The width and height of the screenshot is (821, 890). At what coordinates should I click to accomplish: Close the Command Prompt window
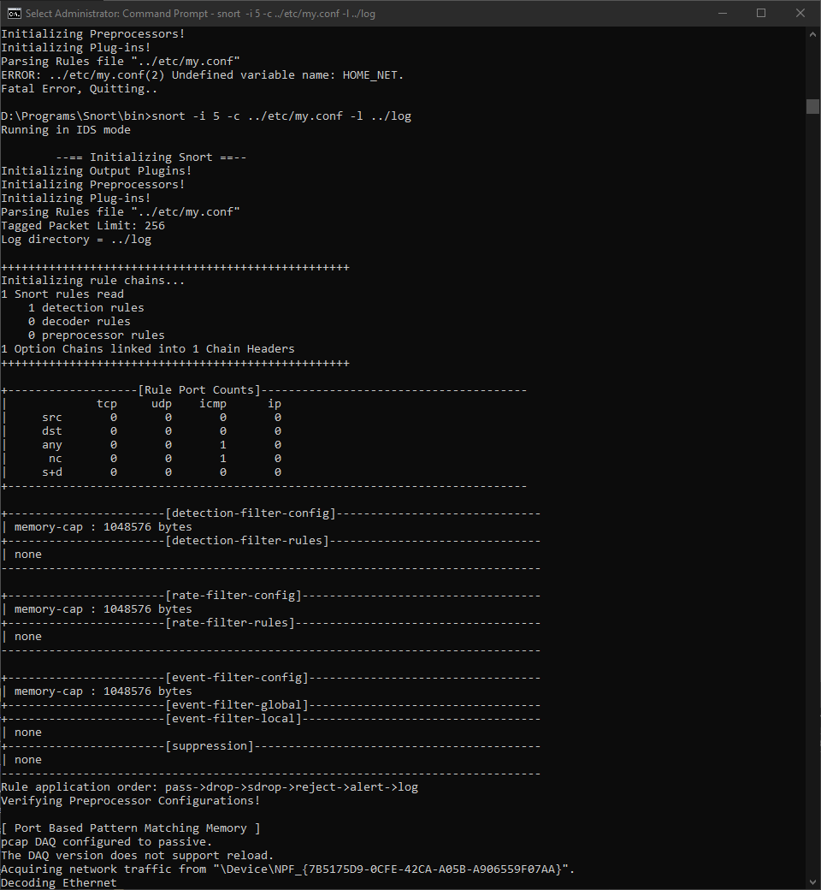click(800, 13)
